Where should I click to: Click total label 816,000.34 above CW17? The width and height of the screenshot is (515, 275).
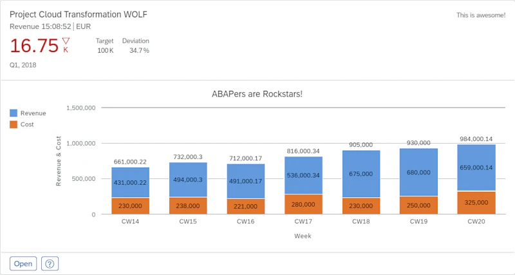click(x=303, y=151)
